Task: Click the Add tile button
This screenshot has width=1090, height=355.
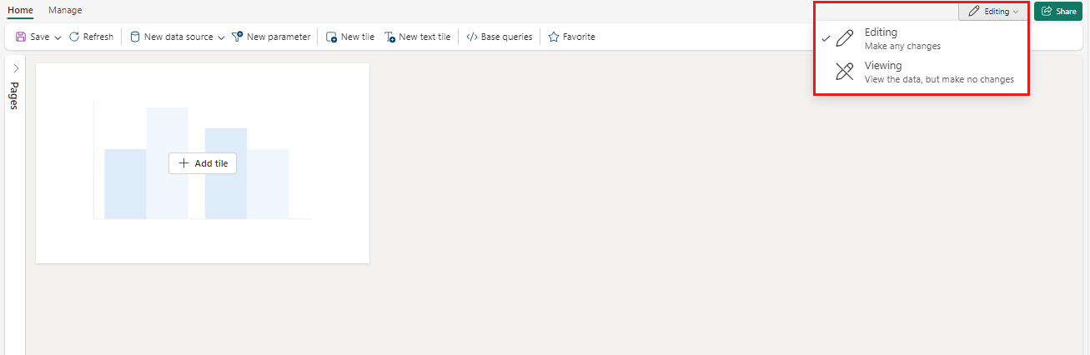Action: 203,163
